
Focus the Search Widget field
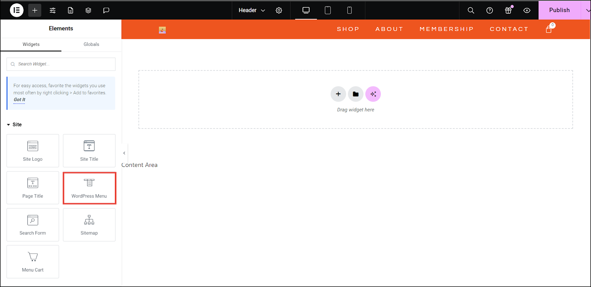point(61,64)
